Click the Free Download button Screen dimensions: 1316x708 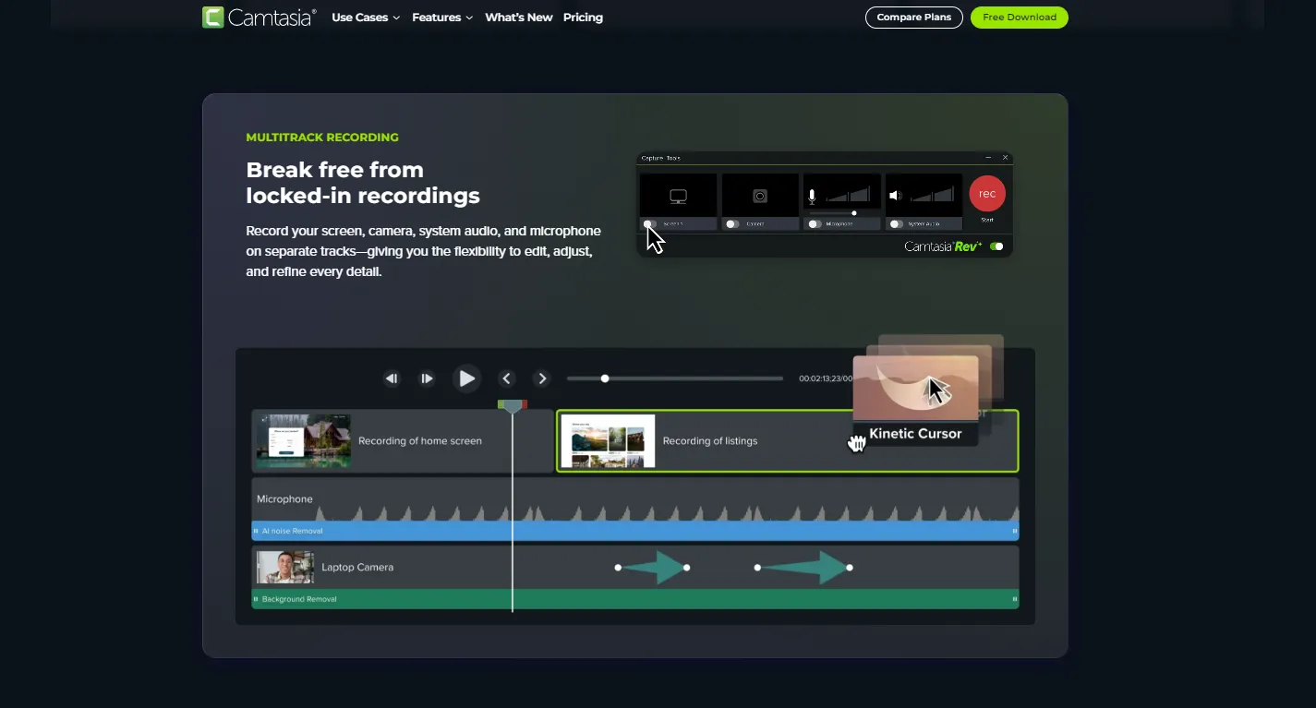[1019, 18]
